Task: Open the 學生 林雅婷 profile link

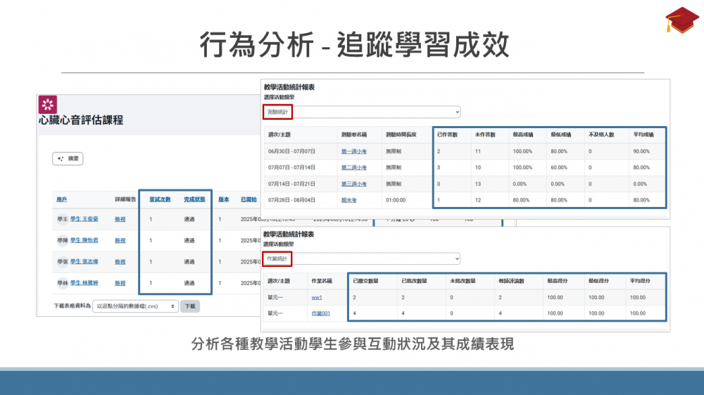Action: coord(84,283)
